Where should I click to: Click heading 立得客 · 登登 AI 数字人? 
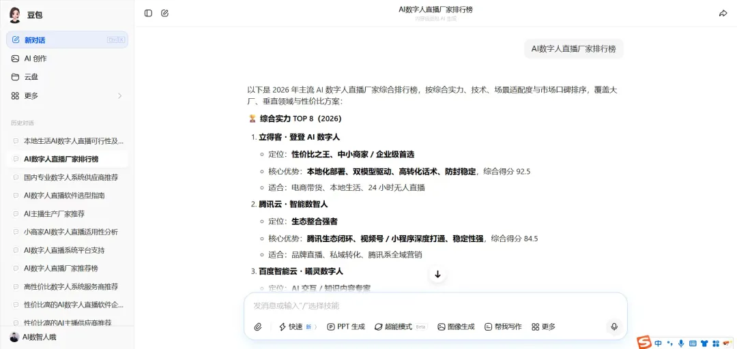pos(299,137)
